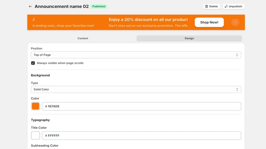Viewport: 266px width, 149px height.
Task: Click the Subheading Color label
Action: 45,146
